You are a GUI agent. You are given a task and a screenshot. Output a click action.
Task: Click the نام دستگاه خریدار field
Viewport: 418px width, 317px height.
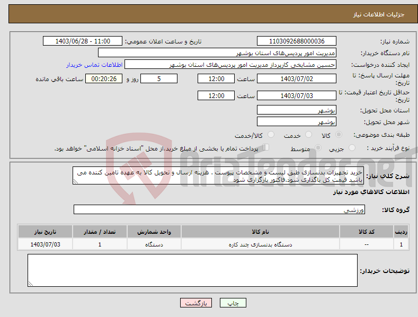click(x=217, y=53)
